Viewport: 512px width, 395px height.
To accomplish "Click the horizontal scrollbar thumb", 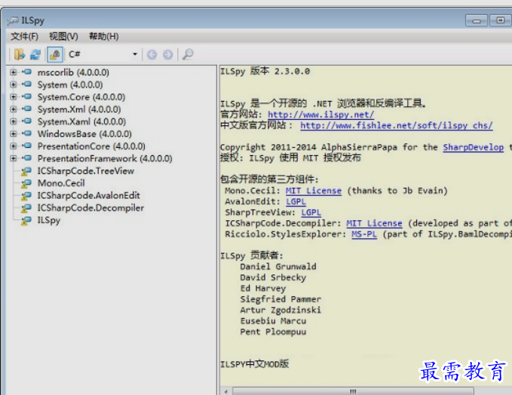I will (x=353, y=391).
